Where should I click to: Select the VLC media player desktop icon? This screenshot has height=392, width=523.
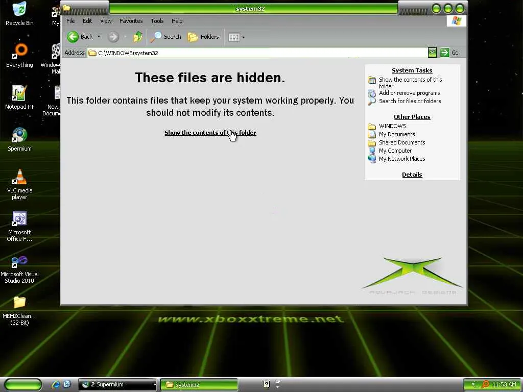19,184
